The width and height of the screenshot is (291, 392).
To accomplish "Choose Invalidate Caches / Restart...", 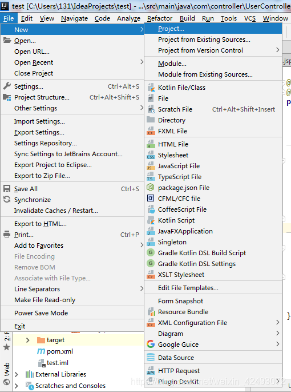I will (72, 211).
